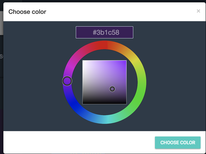The height and width of the screenshot is (154, 206).
Task: Close the Choose color dialog
Action: point(198,11)
